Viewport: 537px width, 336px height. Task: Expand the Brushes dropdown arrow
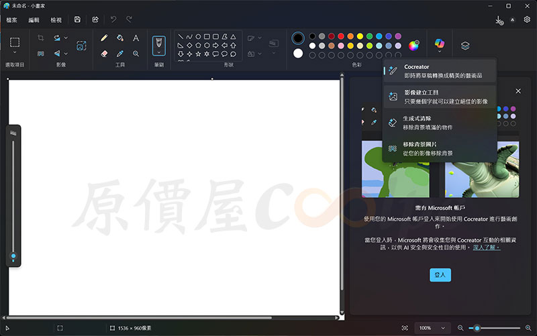pyautogui.click(x=159, y=52)
